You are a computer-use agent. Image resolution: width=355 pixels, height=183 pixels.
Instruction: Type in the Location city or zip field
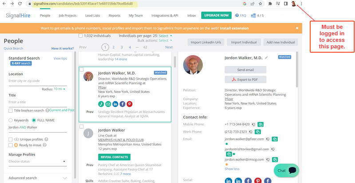pos(37,81)
